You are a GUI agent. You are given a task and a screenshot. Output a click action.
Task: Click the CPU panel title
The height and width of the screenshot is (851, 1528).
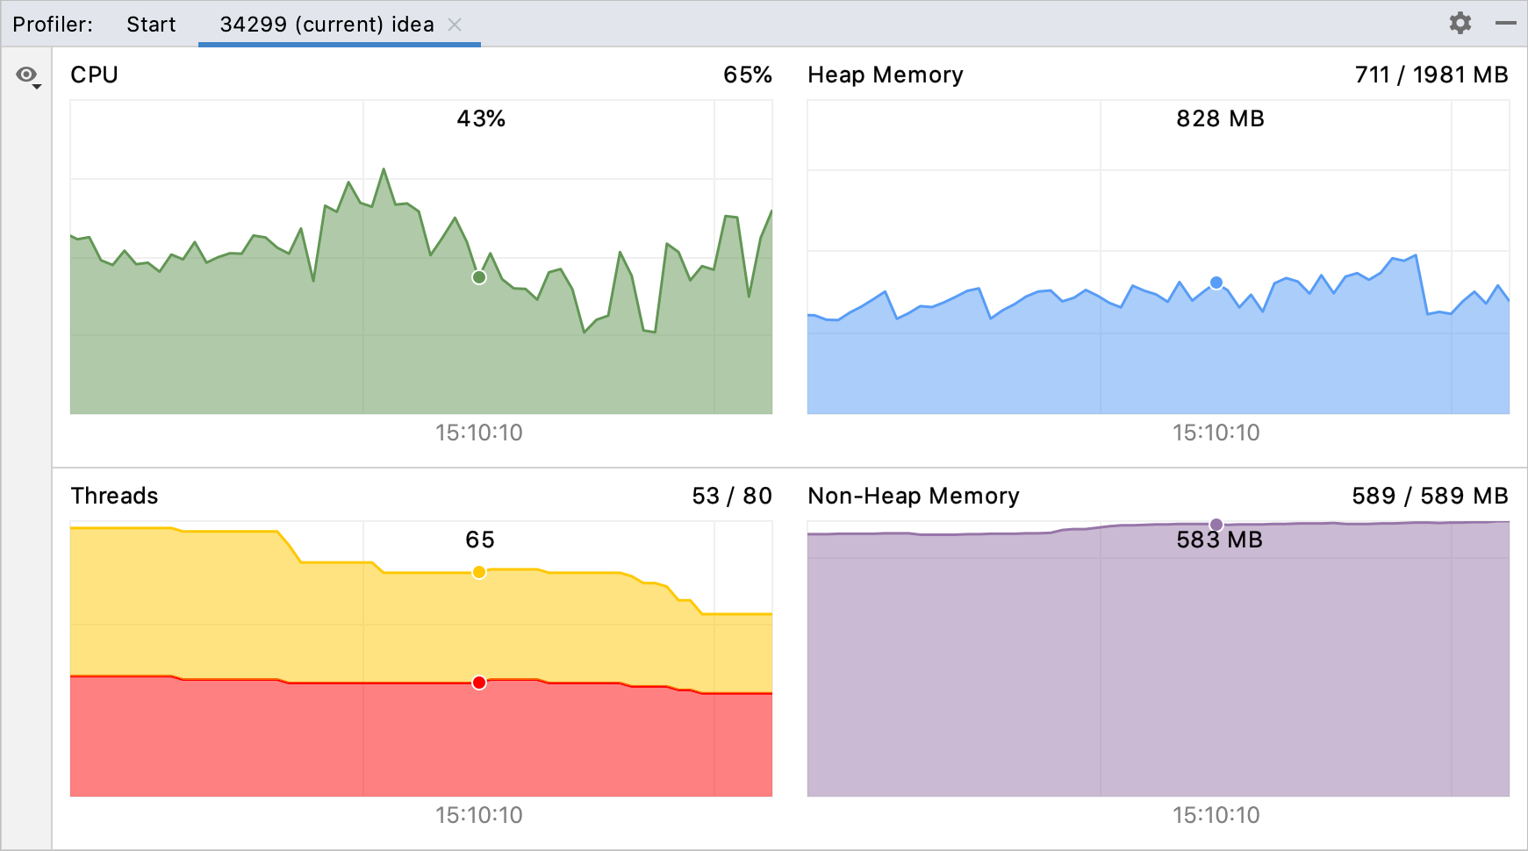[95, 75]
